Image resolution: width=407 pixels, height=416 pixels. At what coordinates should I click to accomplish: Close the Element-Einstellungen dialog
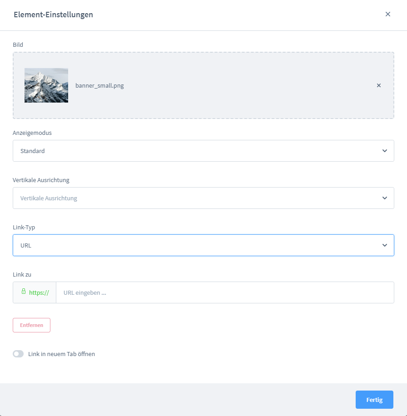tap(388, 14)
